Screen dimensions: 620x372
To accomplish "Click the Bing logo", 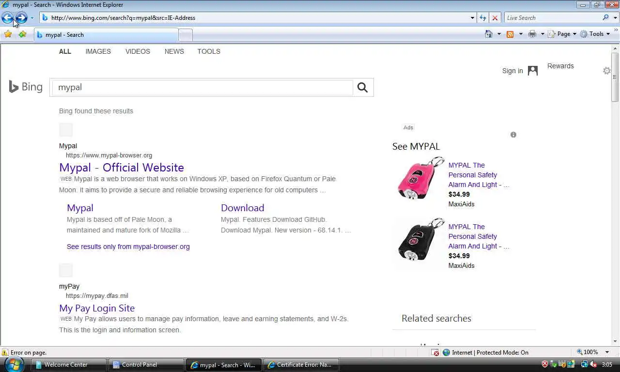I will click(26, 87).
